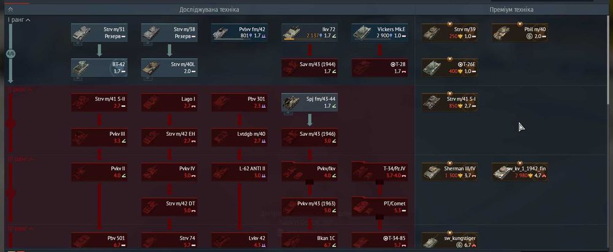Image resolution: width=613 pixels, height=252 pixels.
Task: Collapse the IV ранг rank section
Action: click(x=20, y=229)
